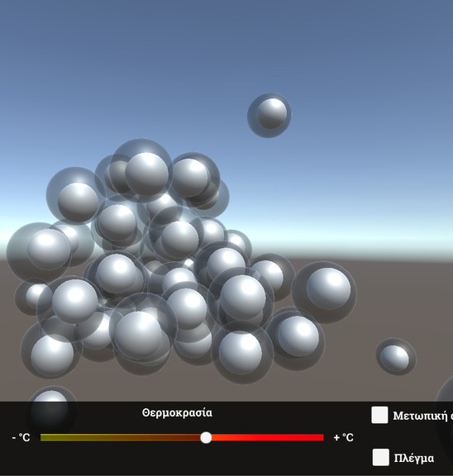Click the empty blue sky area
This screenshot has width=453, height=476.
[x=122, y=60]
